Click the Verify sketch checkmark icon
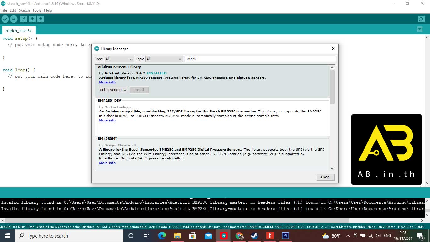 (5, 19)
